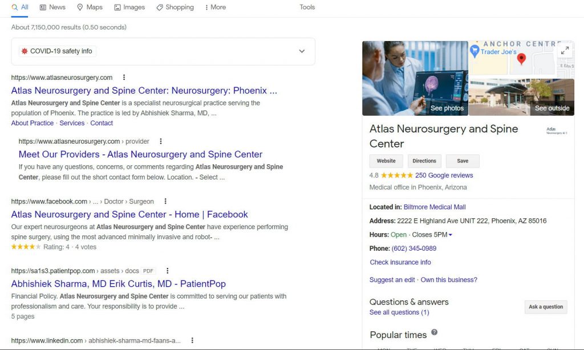Open three-dot menu beside the provider result URL
The height and width of the screenshot is (350, 584).
click(x=160, y=141)
